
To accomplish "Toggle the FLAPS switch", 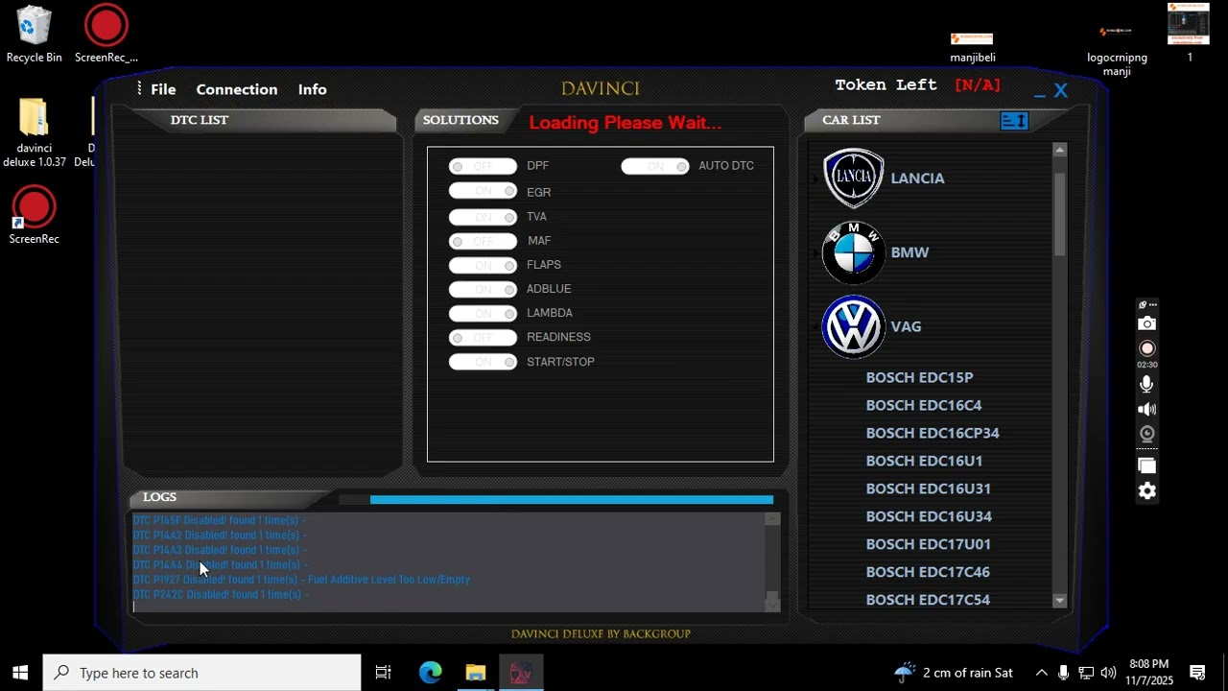I will 483,265.
